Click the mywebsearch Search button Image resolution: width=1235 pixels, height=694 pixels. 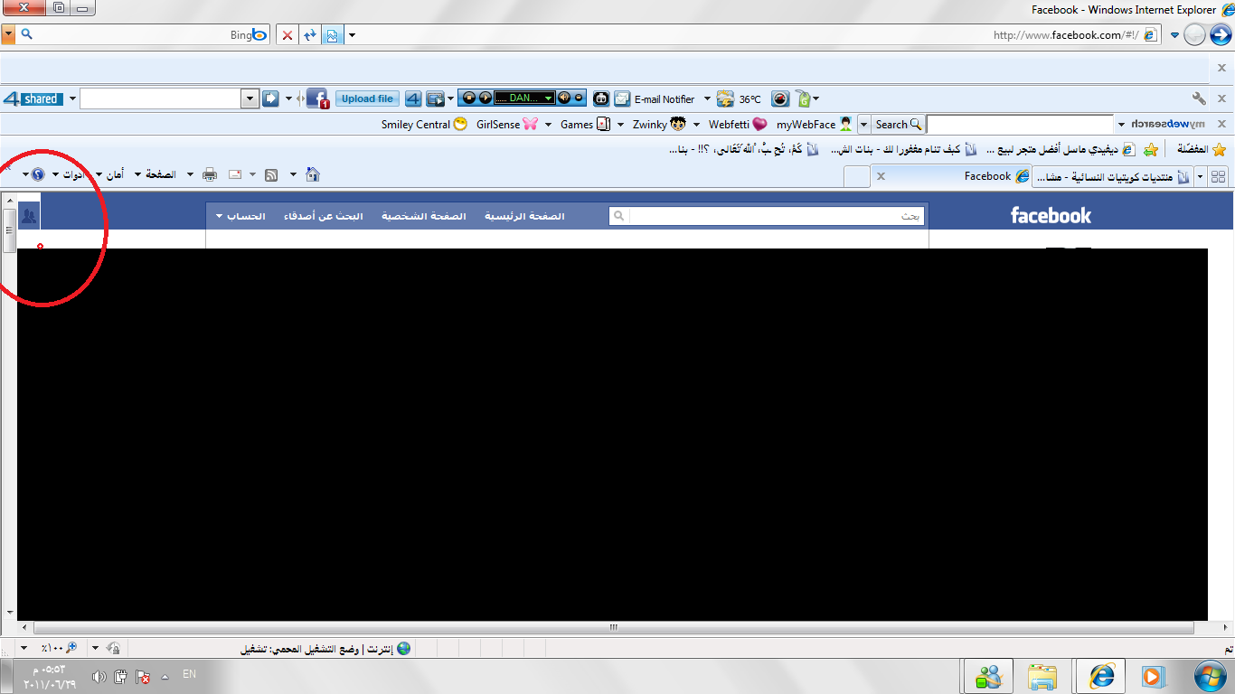899,124
